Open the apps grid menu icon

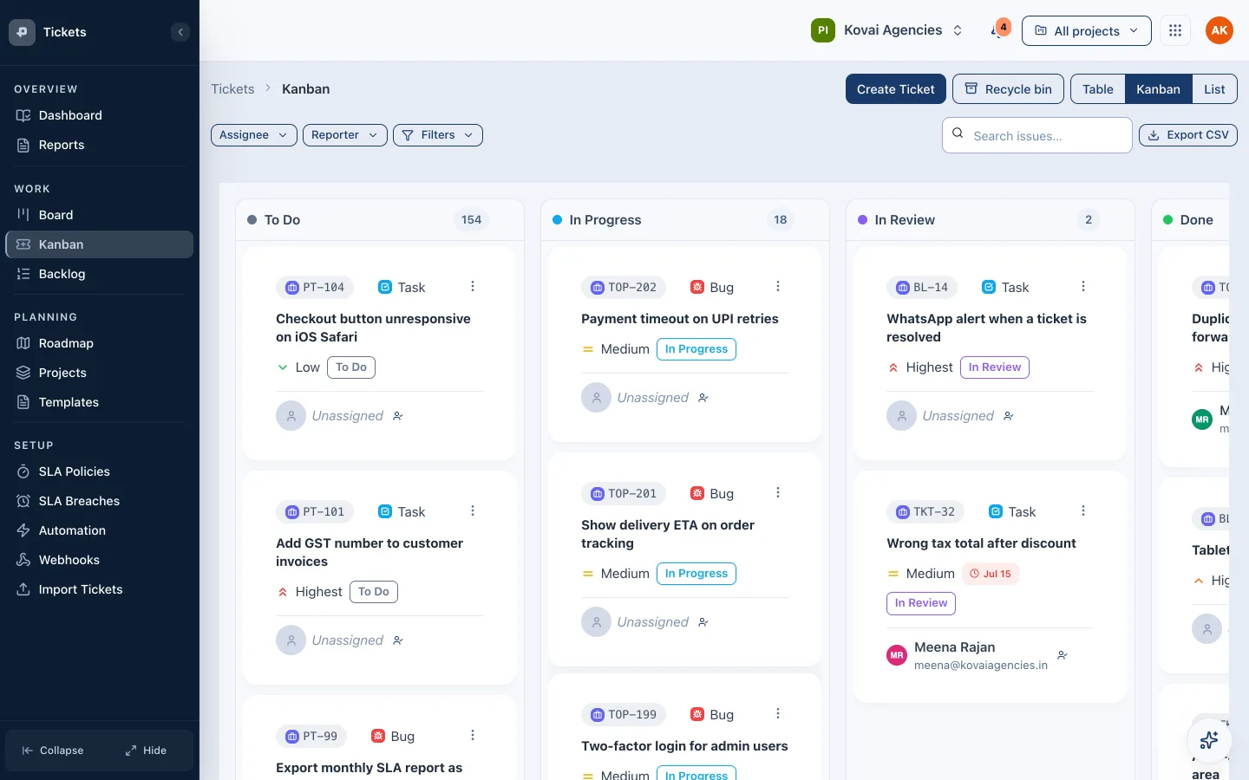[x=1175, y=31]
